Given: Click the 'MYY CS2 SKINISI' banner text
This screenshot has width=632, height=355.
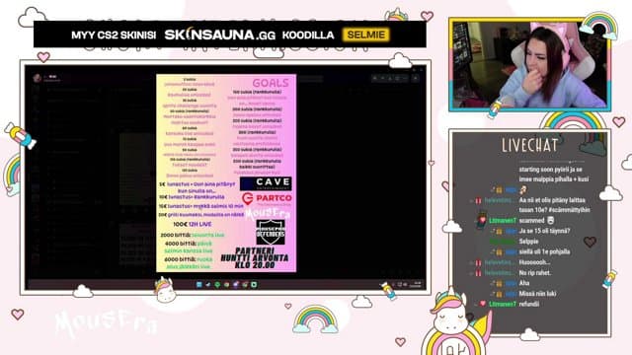Looking at the screenshot, I should (x=114, y=35).
